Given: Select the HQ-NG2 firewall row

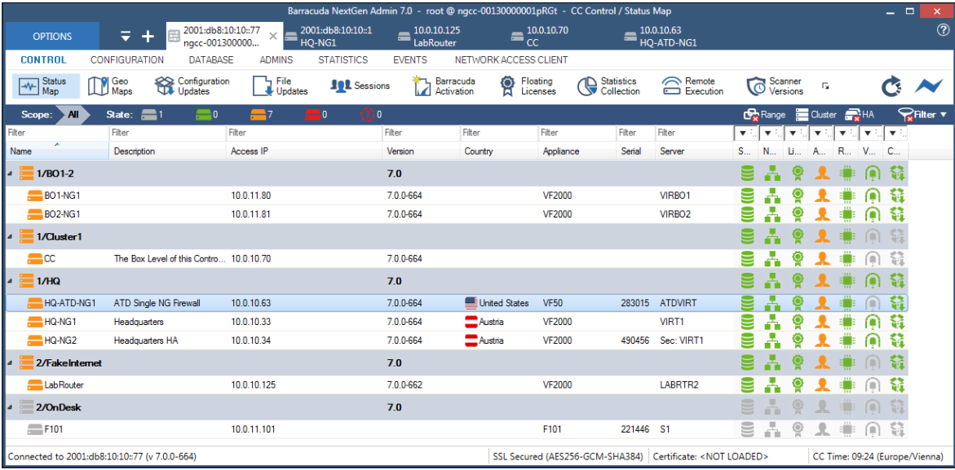Looking at the screenshot, I should [457, 340].
